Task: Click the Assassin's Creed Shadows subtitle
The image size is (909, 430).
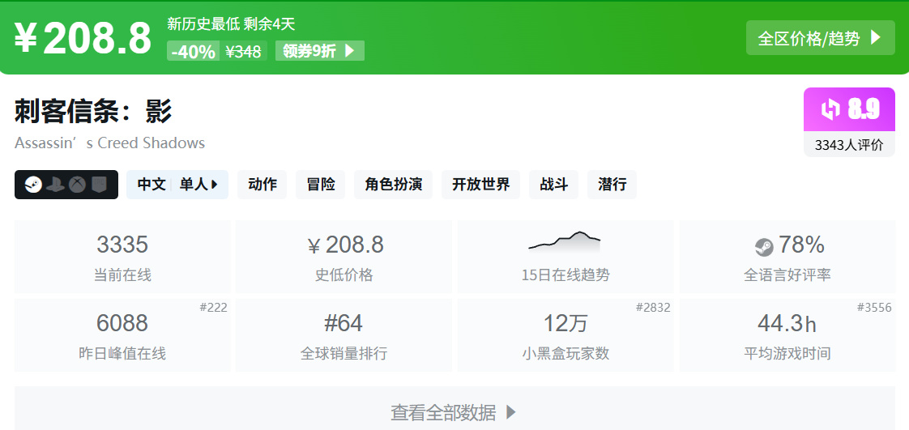Action: pyautogui.click(x=109, y=143)
